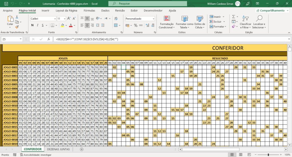
Task: Click the Borders icon
Action: tap(52, 25)
